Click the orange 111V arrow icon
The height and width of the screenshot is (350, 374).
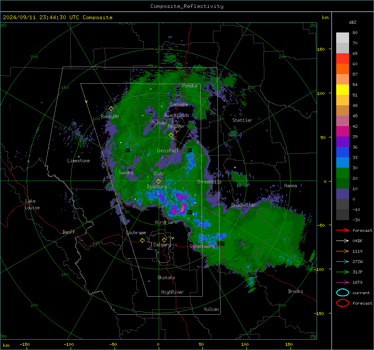[342, 251]
